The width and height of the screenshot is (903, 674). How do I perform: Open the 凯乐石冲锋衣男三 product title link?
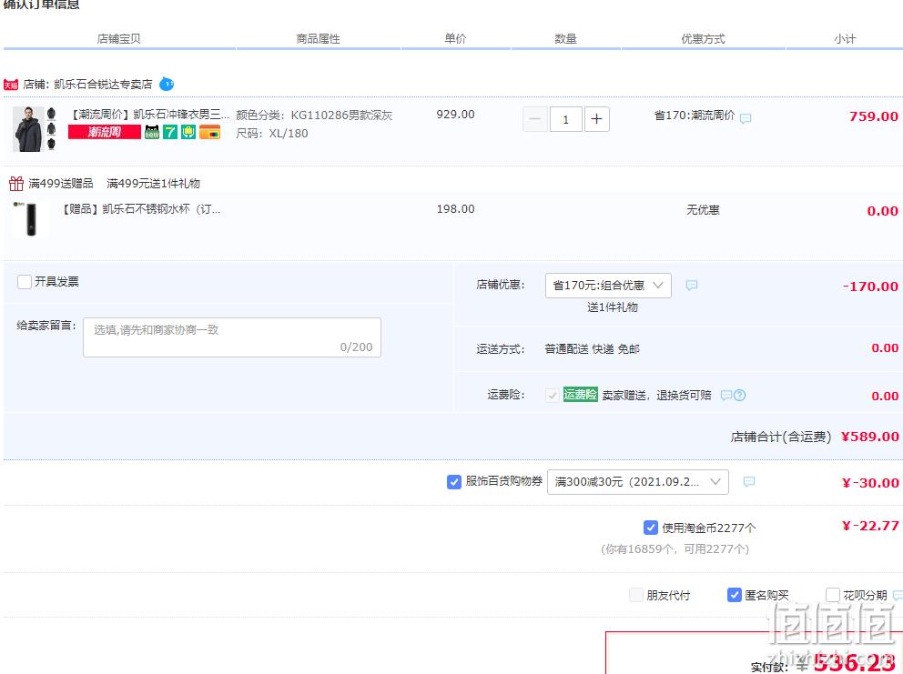pos(148,115)
